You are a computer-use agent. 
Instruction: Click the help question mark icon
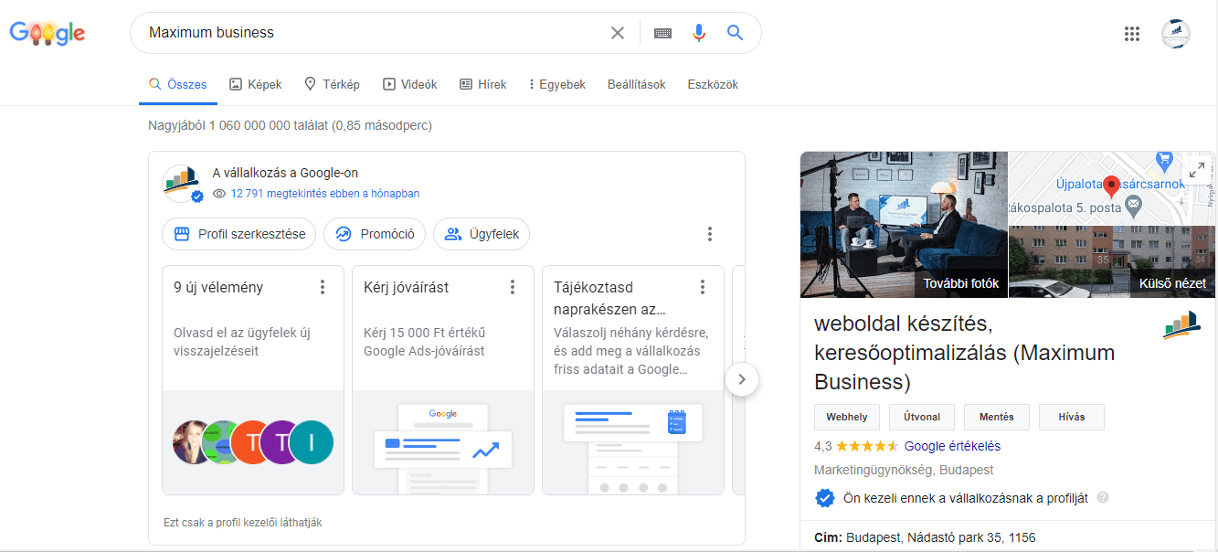1103,498
